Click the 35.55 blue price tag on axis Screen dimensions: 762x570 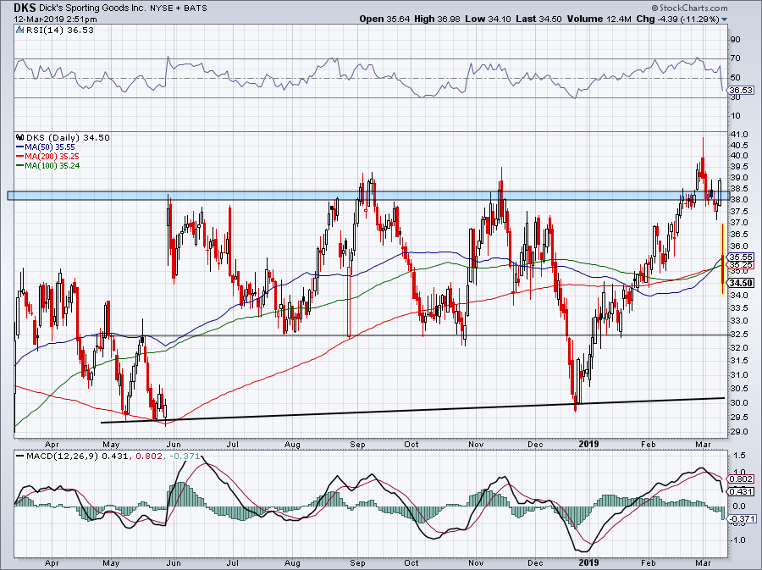(741, 257)
